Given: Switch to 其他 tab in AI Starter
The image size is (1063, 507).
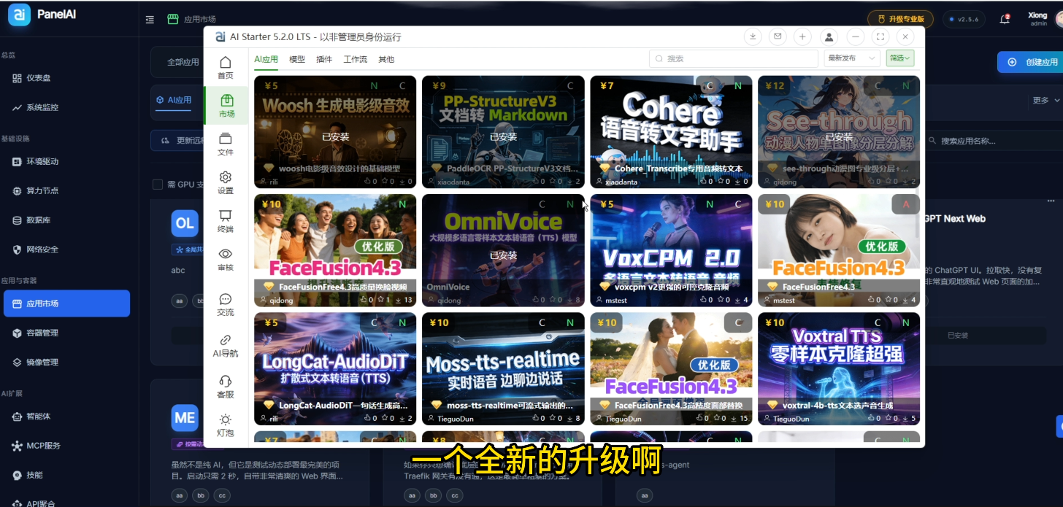Looking at the screenshot, I should pos(386,59).
